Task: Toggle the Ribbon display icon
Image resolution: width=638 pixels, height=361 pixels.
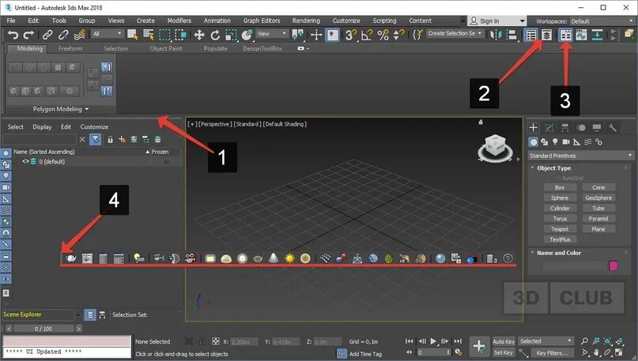Action: click(x=565, y=35)
